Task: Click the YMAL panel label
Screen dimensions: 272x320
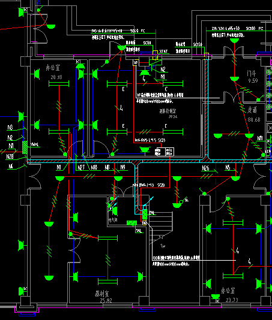Action: click(x=34, y=144)
